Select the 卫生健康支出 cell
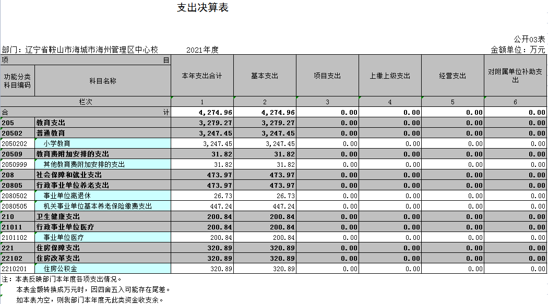 coord(103,217)
